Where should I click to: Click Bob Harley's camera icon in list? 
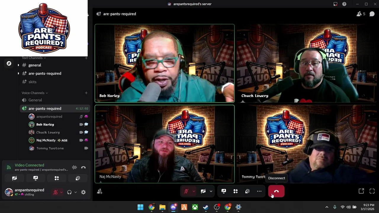[x=81, y=125]
